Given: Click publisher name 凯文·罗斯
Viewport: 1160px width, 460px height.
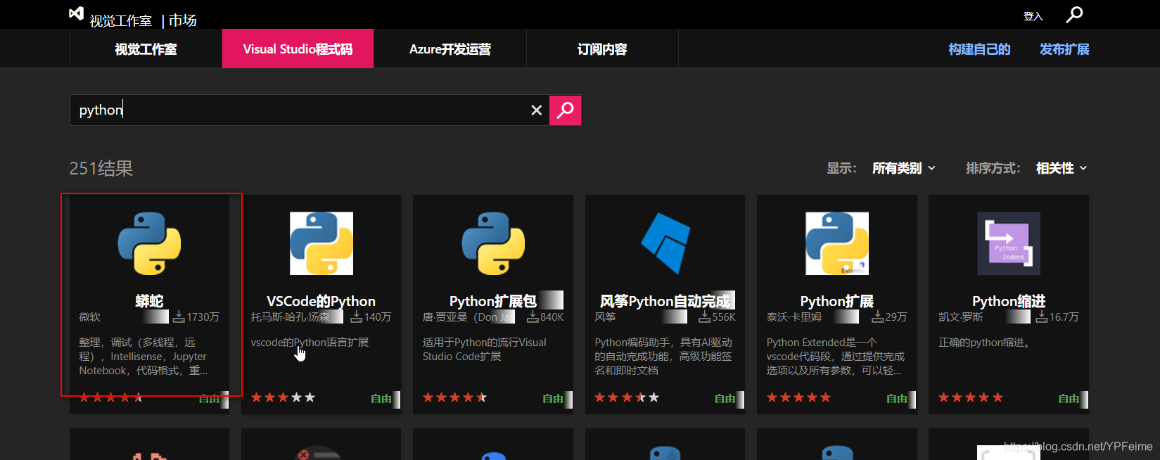Looking at the screenshot, I should (x=961, y=317).
